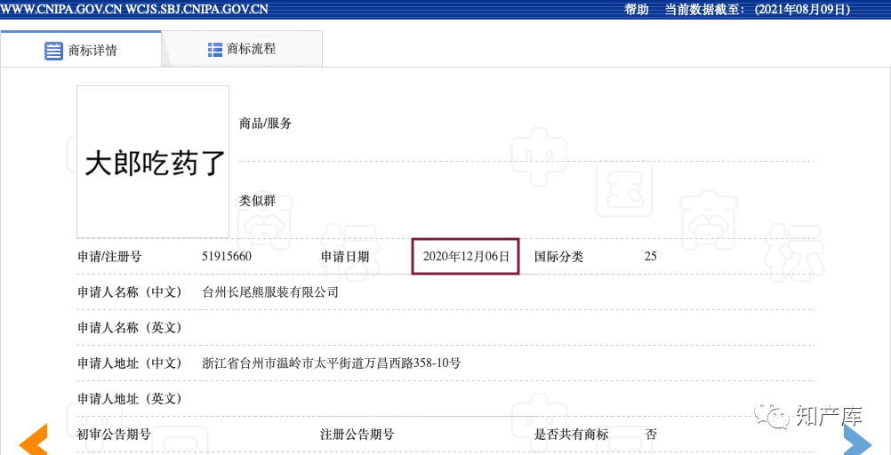Viewport: 891px width, 455px height.
Task: Click the 申请人名称（中文） label
Action: click(x=130, y=292)
